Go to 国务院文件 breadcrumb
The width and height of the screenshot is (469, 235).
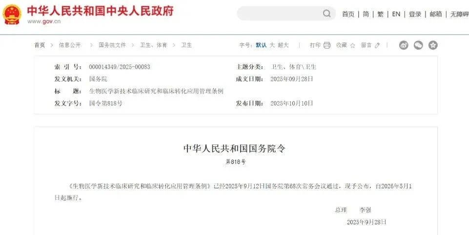pos(112,45)
